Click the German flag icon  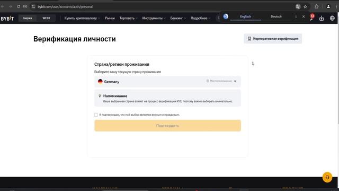(x=100, y=81)
